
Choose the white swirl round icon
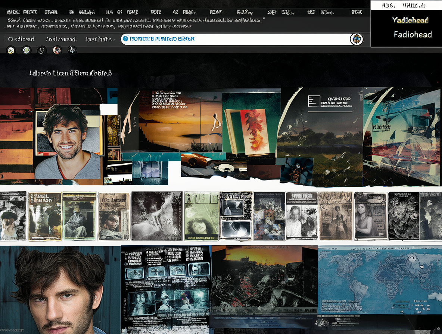pos(72,50)
